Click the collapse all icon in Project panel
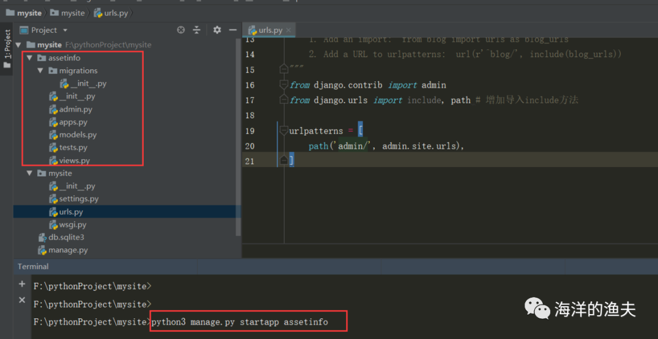The height and width of the screenshot is (339, 658). click(x=196, y=30)
